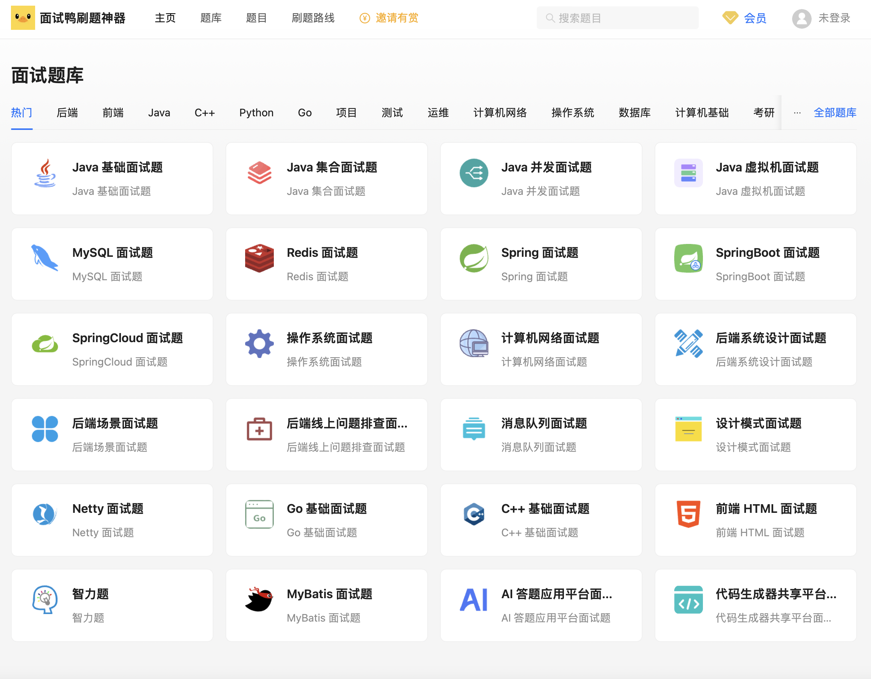Viewport: 871px width, 679px height.
Task: Switch to the 操作系统 tab
Action: pyautogui.click(x=573, y=113)
